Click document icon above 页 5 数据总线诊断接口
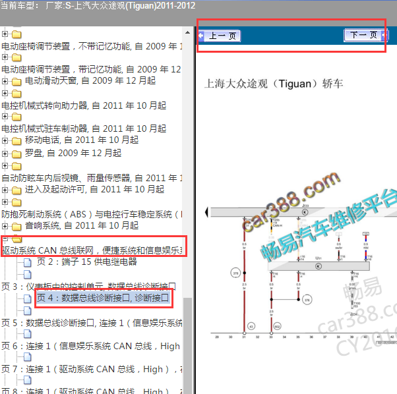The height and width of the screenshot is (394, 397). pyautogui.click(x=28, y=310)
